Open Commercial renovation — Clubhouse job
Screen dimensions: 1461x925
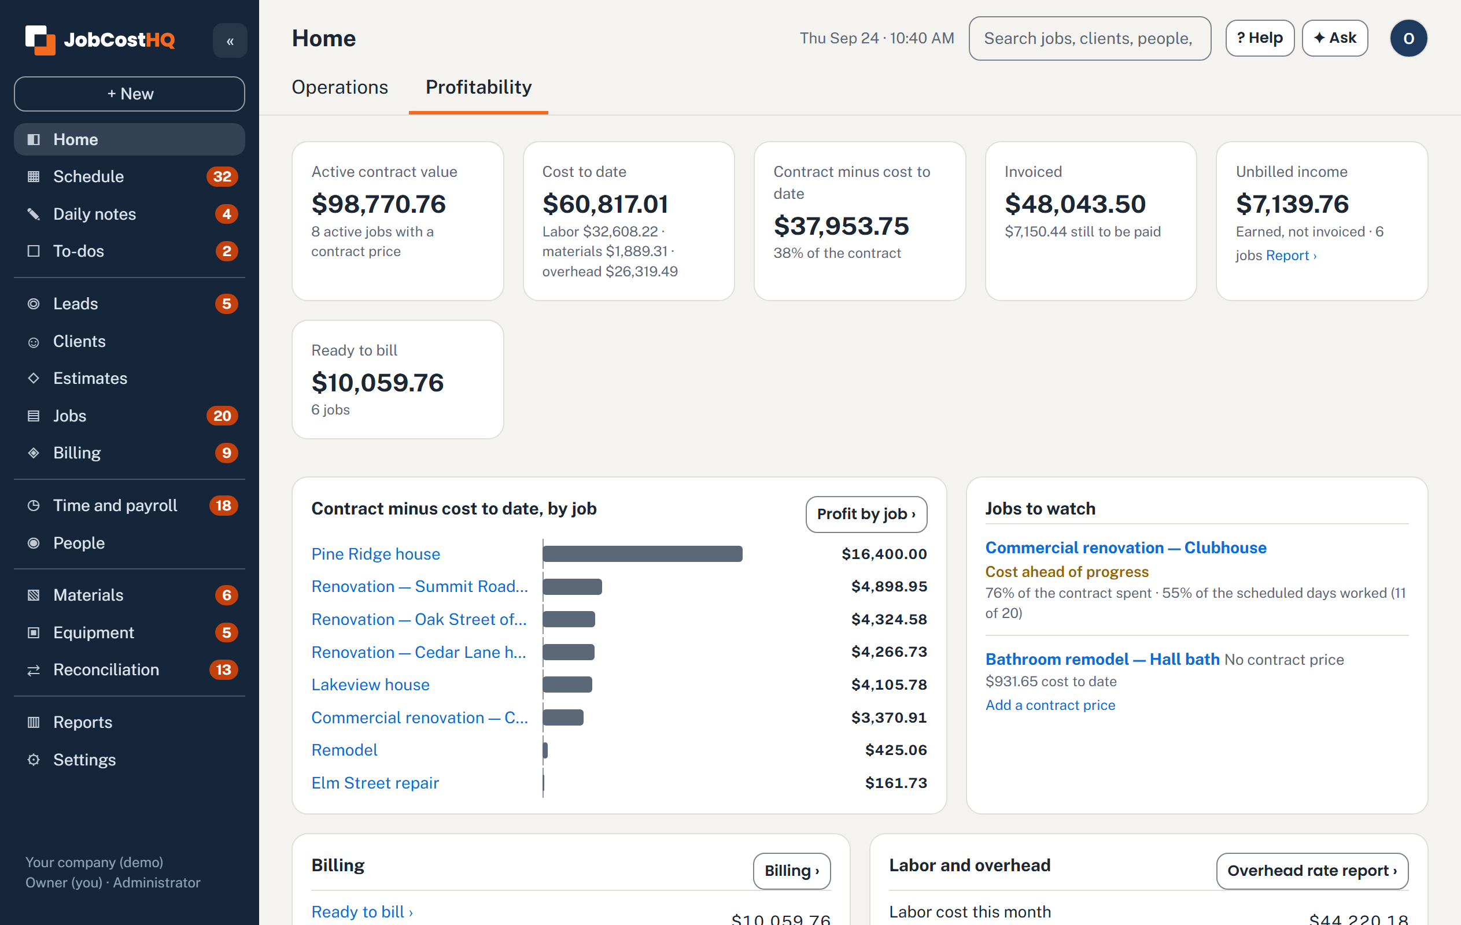[x=1126, y=547]
